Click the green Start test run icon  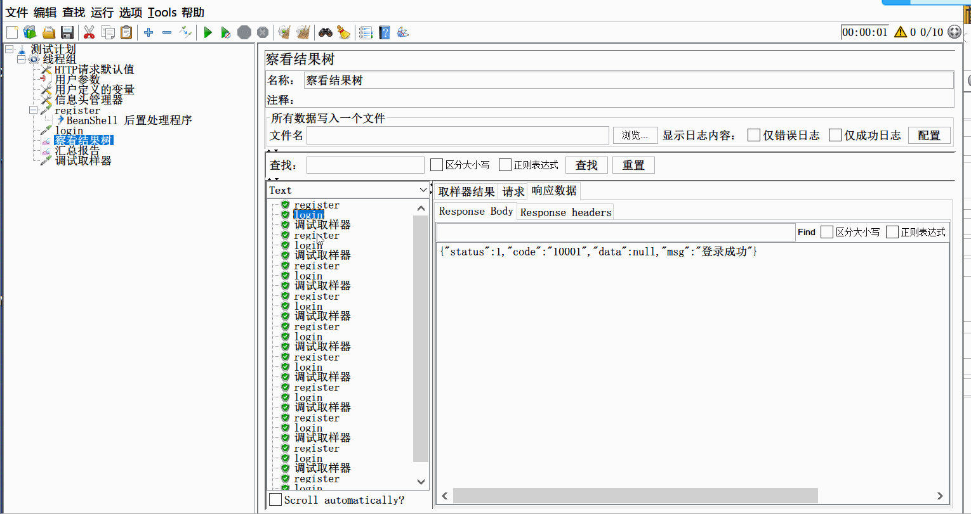208,32
